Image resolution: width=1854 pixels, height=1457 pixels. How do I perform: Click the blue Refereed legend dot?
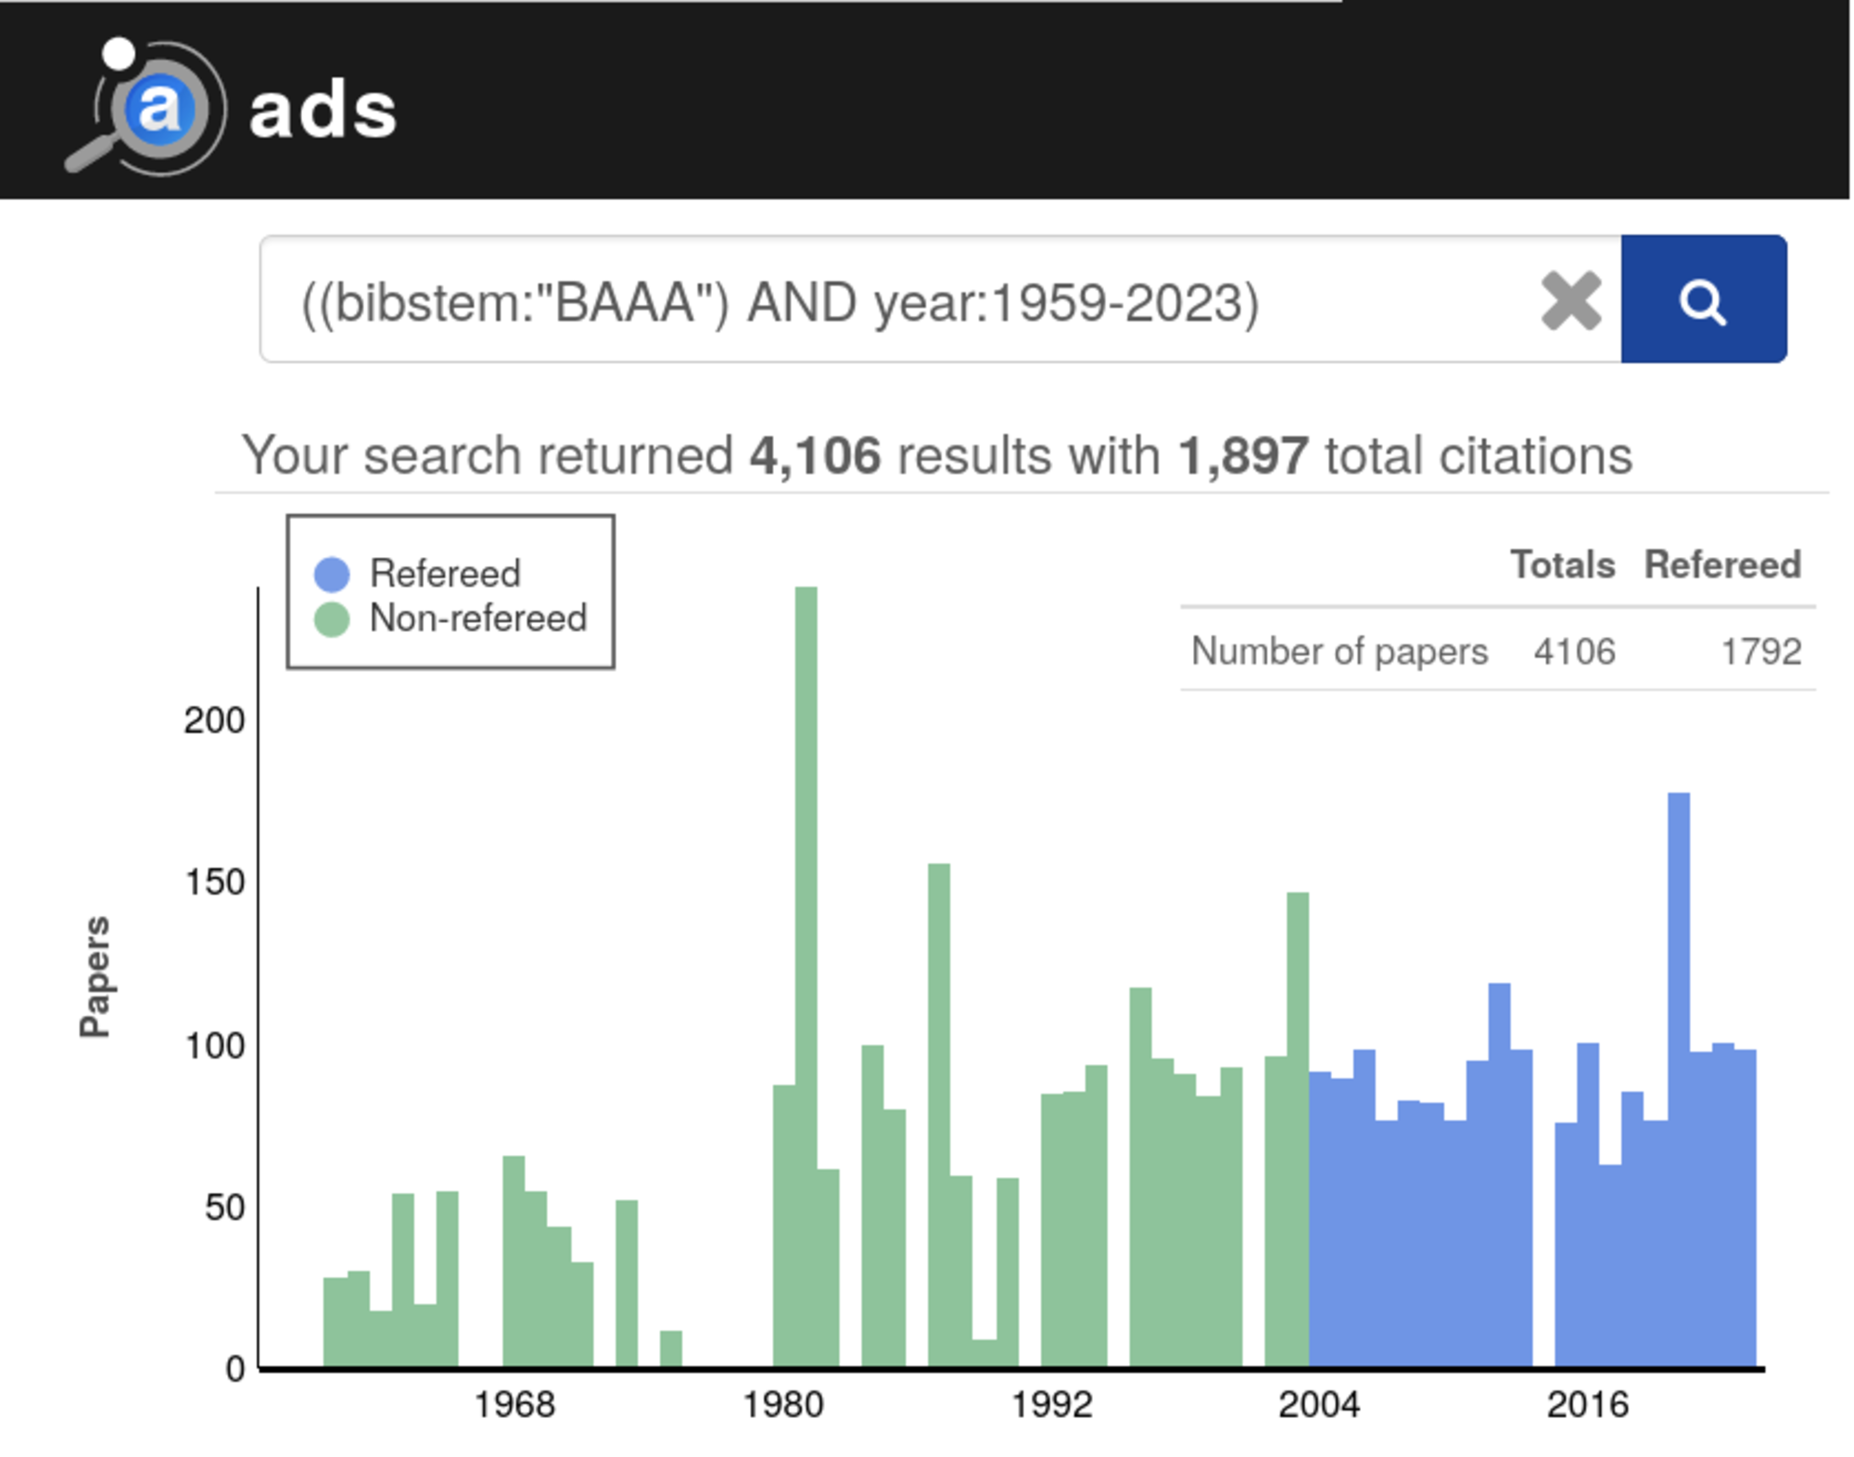332,575
